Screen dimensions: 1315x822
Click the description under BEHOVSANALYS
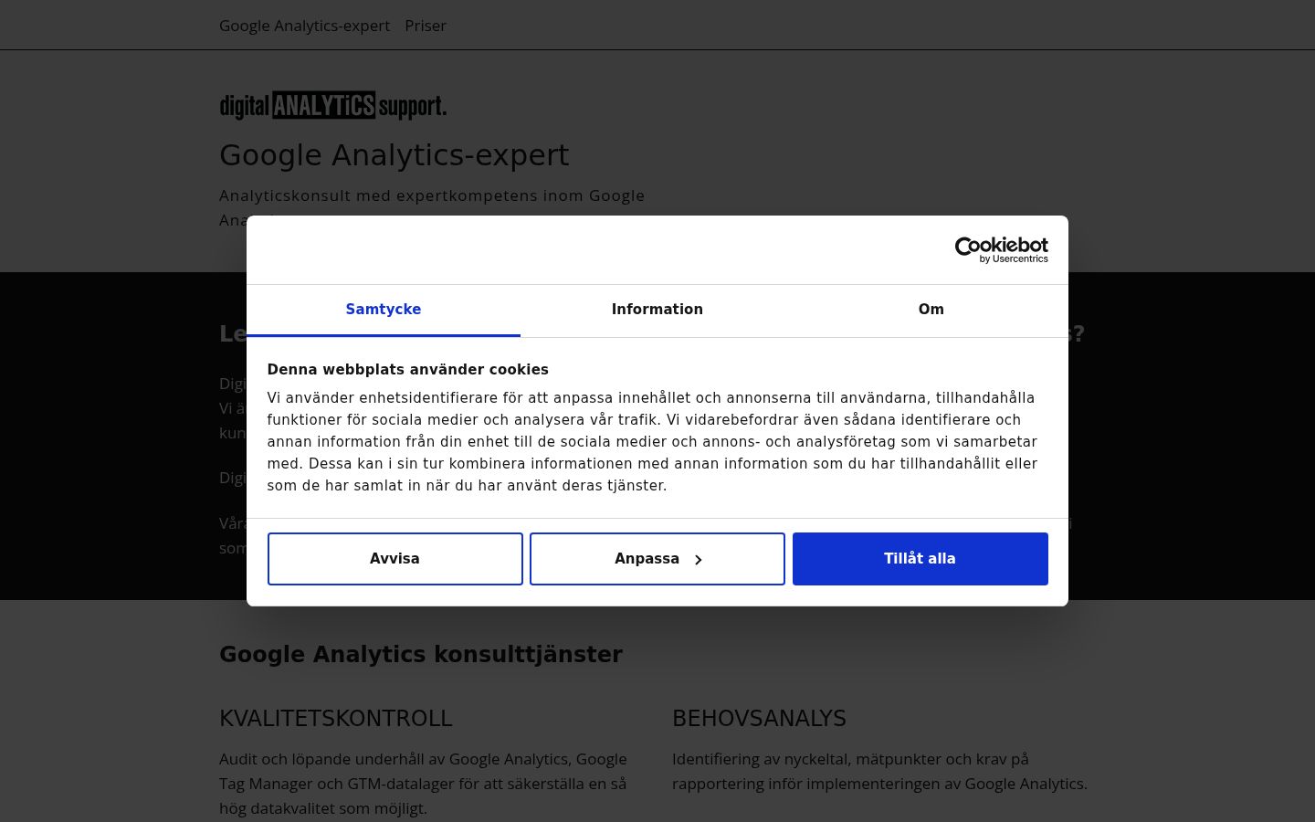(880, 771)
